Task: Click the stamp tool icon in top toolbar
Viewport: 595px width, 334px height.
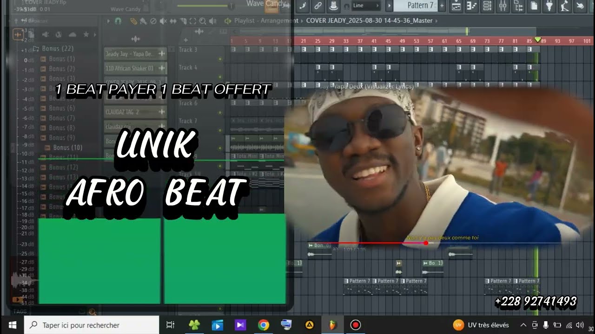Action: [333, 6]
